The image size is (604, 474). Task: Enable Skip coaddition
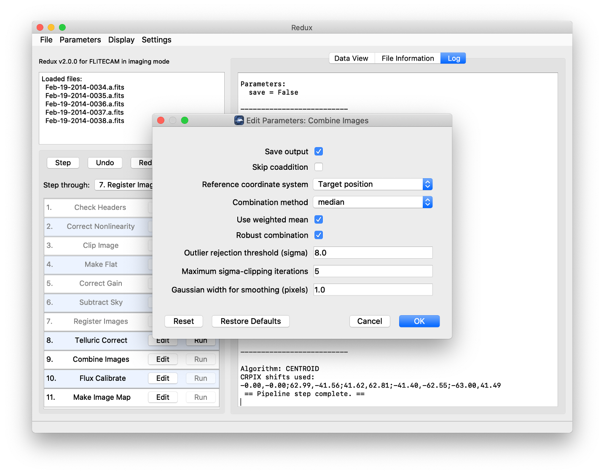point(319,167)
